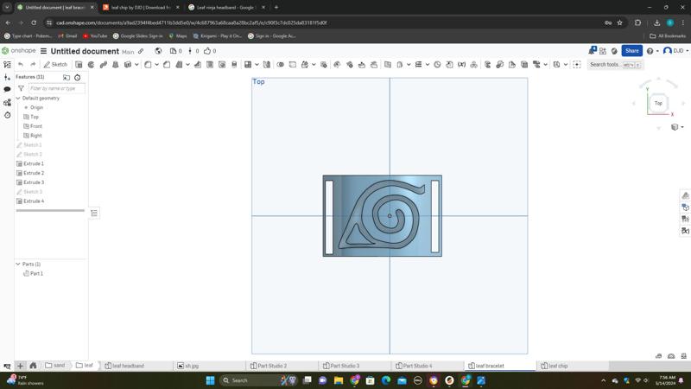The image size is (691, 389).
Task: Switch to the Part Studio 4 tab
Action: pos(417,366)
